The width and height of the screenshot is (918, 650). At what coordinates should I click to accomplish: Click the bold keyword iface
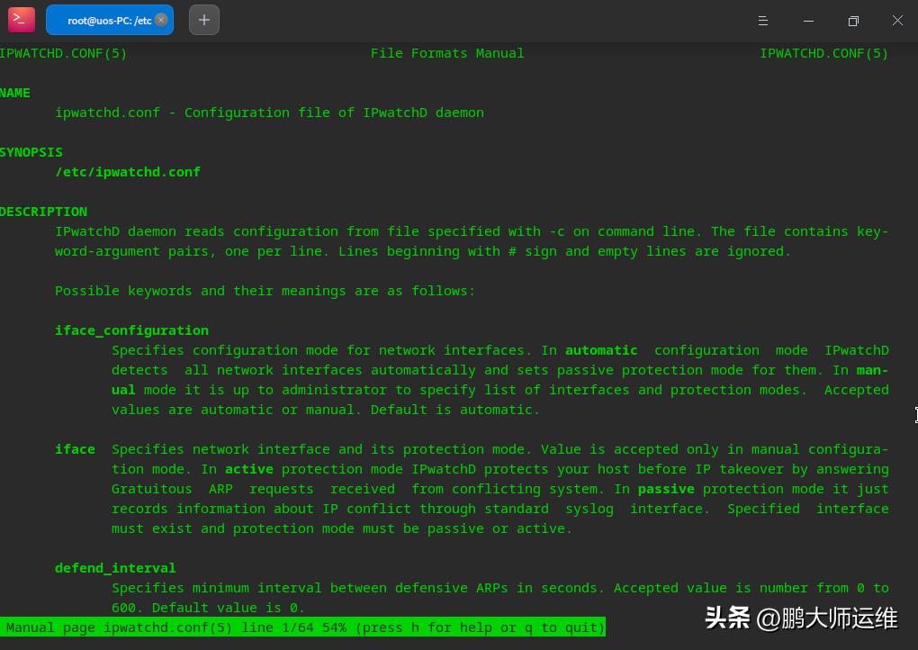click(75, 449)
